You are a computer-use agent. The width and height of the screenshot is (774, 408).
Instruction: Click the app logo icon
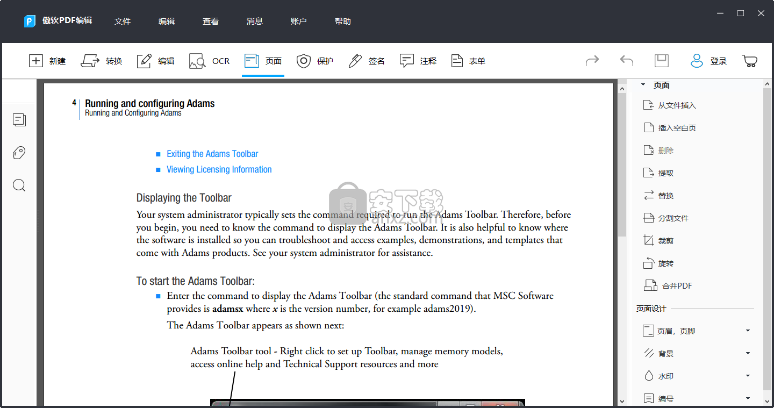click(x=30, y=21)
